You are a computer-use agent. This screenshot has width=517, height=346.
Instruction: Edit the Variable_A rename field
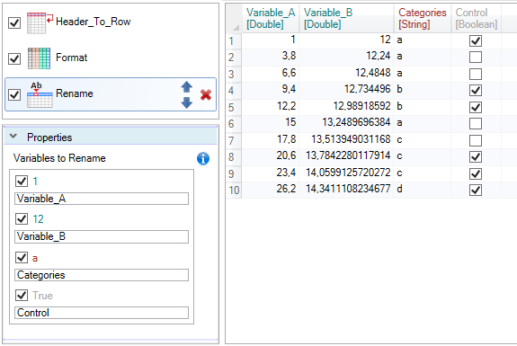point(102,199)
